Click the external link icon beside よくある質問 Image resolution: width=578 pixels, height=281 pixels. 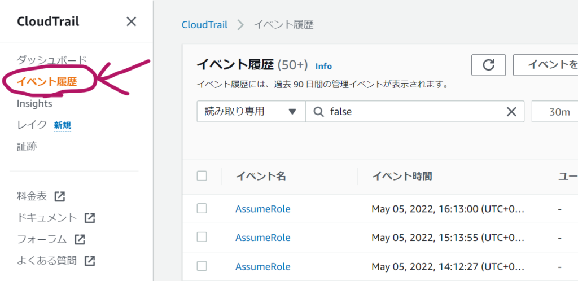coord(90,261)
